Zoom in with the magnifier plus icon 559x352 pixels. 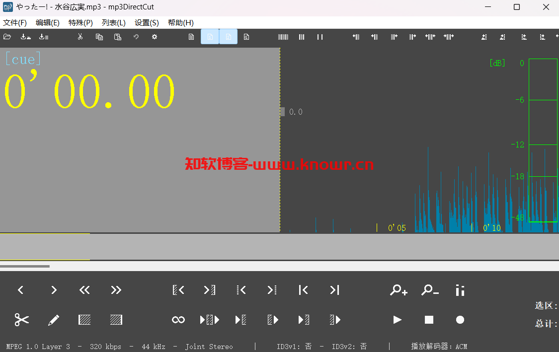[x=399, y=290]
